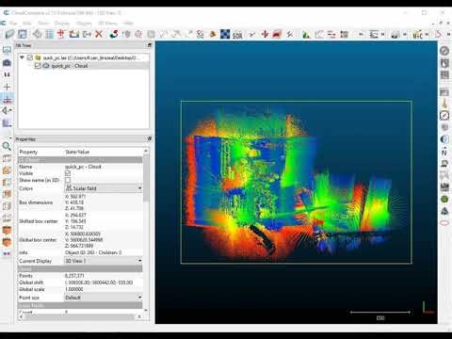
Task: Activate the Point picking tool icon
Action: pyautogui.click(x=38, y=34)
